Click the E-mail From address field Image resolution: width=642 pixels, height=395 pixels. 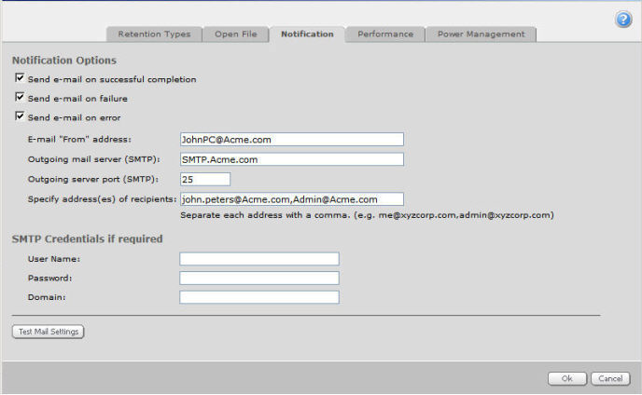click(291, 140)
